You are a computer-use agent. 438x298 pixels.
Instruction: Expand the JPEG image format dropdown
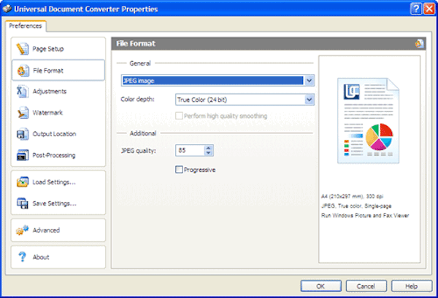310,80
